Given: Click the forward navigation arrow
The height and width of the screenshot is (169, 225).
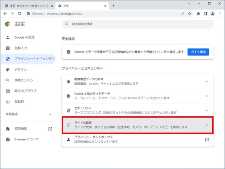Looking at the screenshot, I should pos(12,14).
